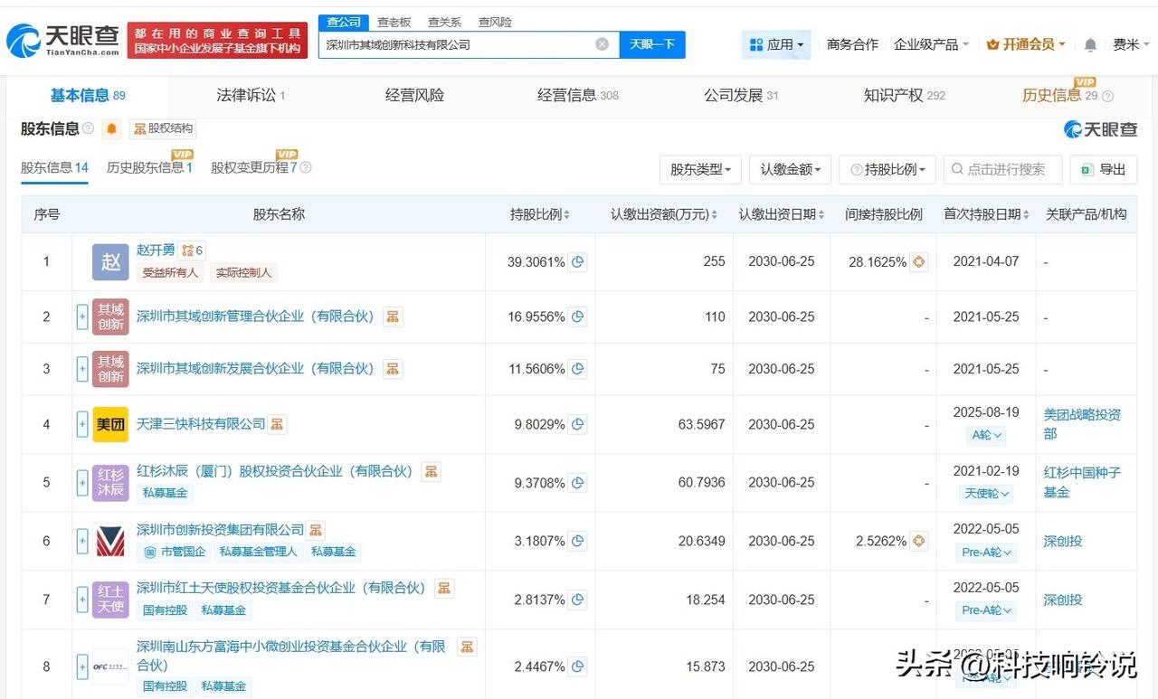Open pie chart icon for 11.5606% share
The height and width of the screenshot is (699, 1158).
tap(577, 369)
